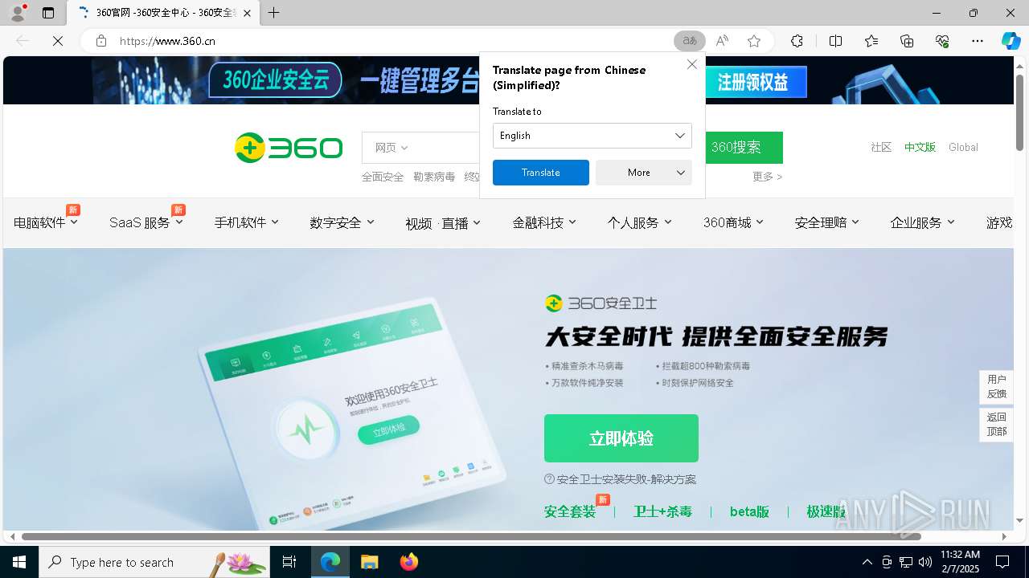Click the 用户反馈 side button

996,387
